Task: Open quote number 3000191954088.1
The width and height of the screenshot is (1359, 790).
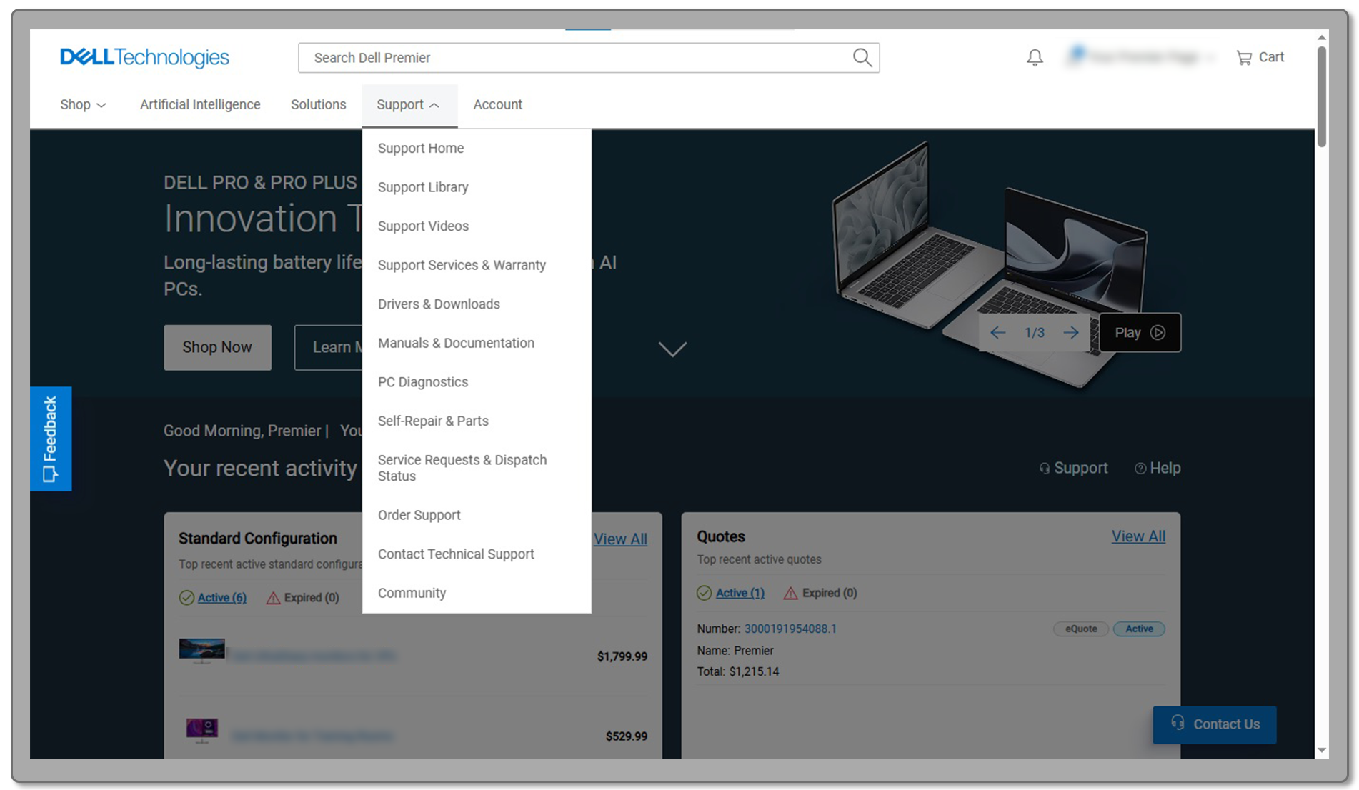Action: coord(790,629)
